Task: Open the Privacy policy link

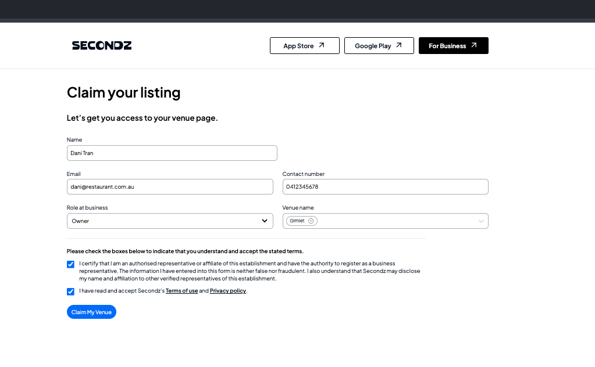Action: [228, 291]
